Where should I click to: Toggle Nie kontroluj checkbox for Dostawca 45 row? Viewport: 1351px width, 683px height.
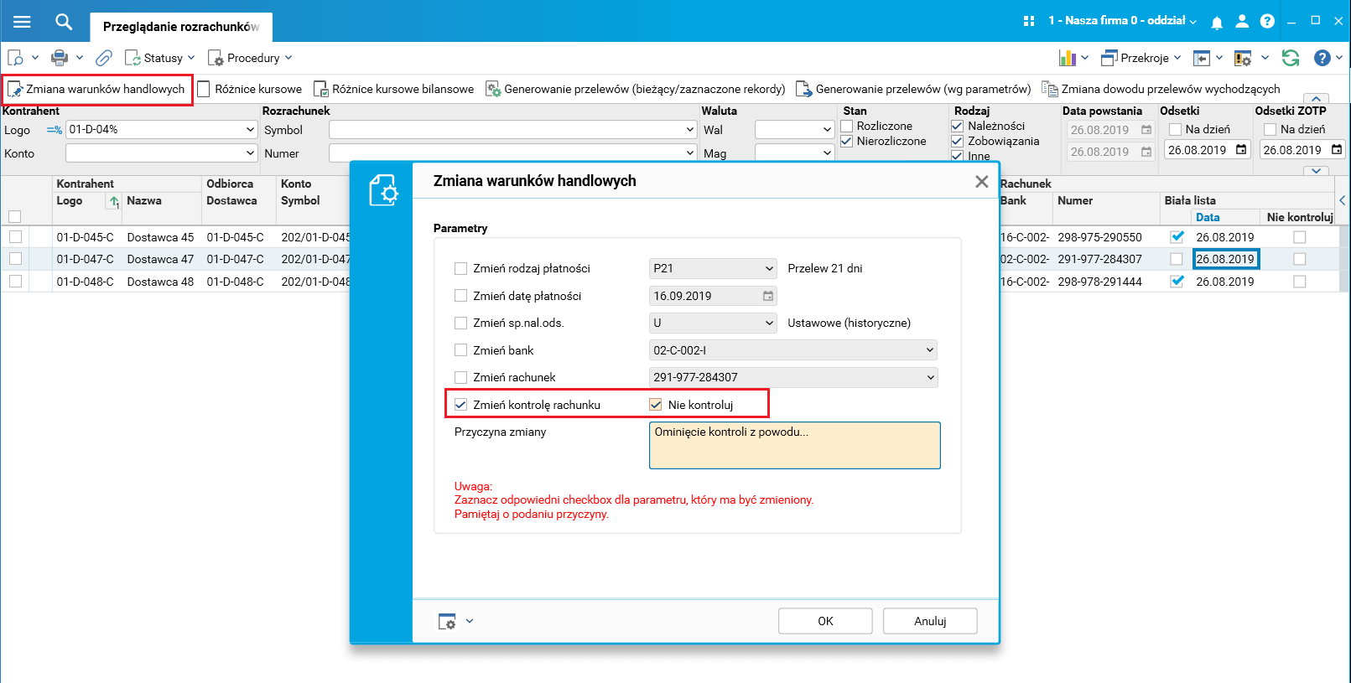(1299, 237)
